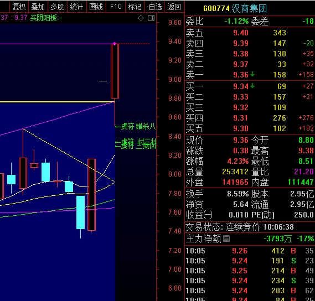
Task: Select the magenta diamond marker at candle top
Action: [115, 44]
